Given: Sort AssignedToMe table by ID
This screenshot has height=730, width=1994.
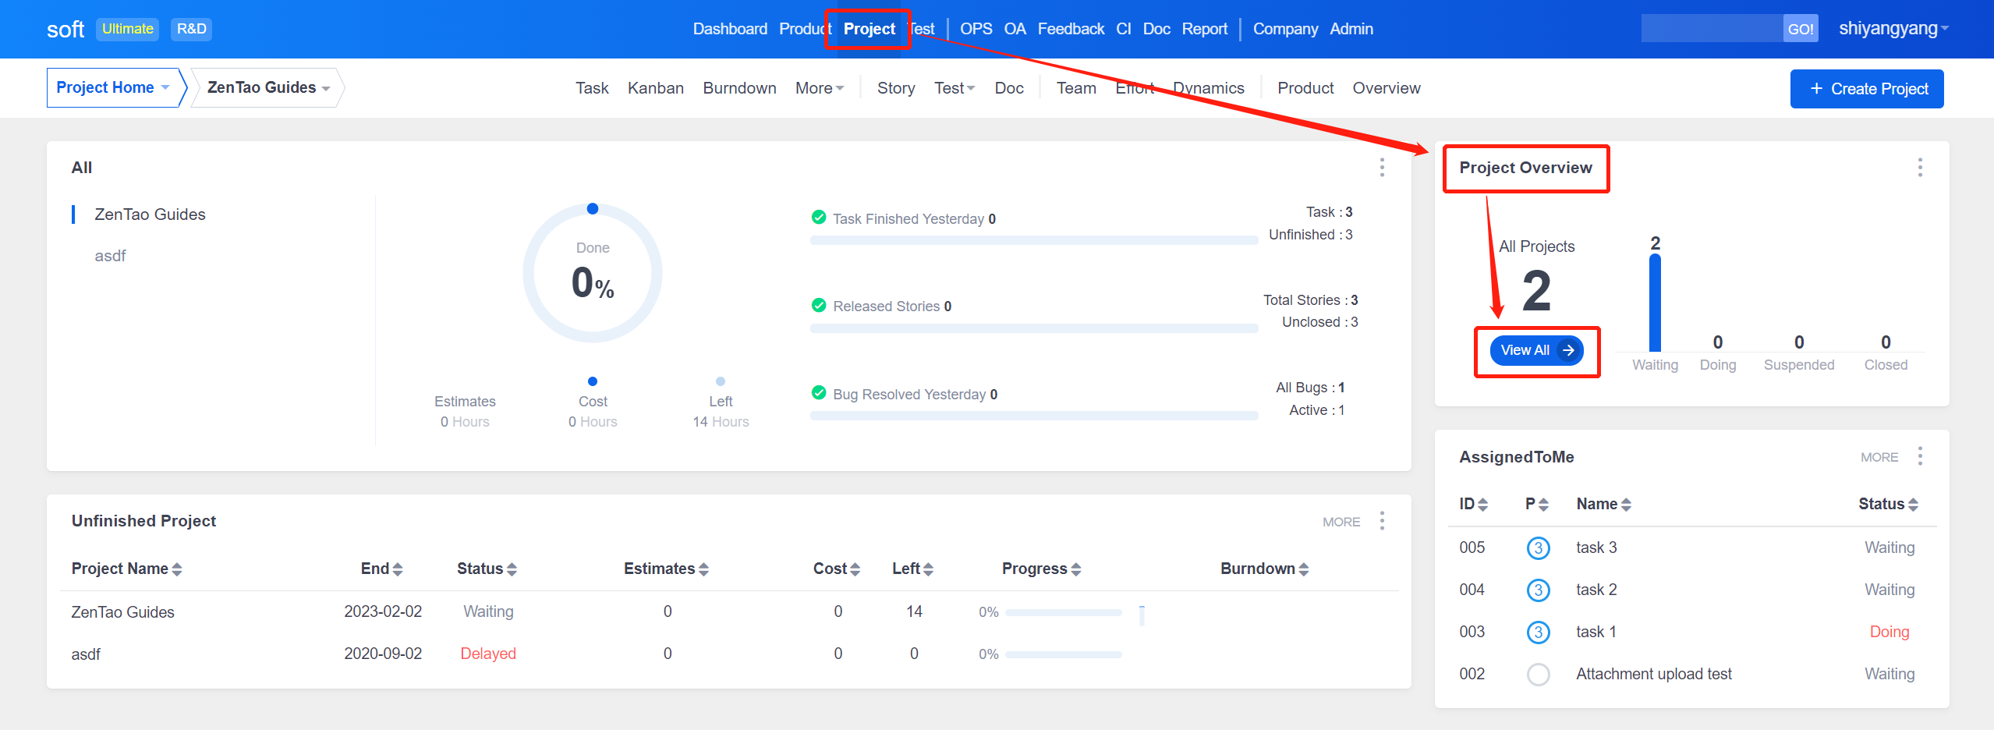Looking at the screenshot, I should tap(1473, 505).
